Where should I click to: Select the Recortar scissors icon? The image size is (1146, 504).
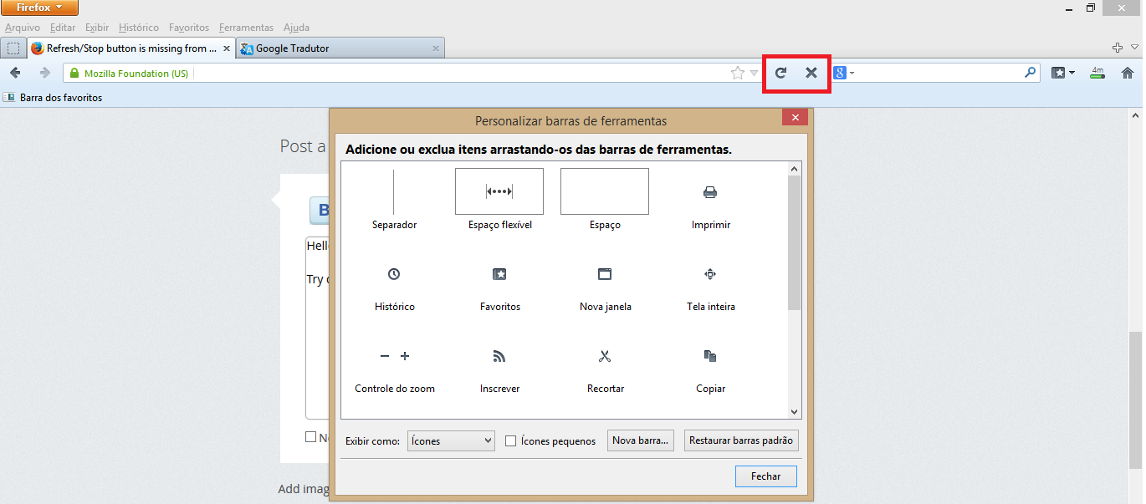[x=605, y=356]
